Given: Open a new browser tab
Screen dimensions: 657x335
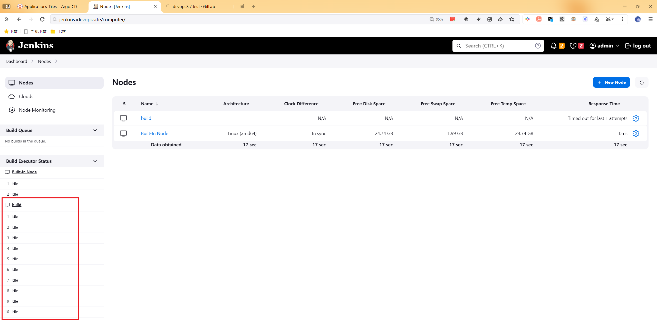Looking at the screenshot, I should tap(254, 6).
